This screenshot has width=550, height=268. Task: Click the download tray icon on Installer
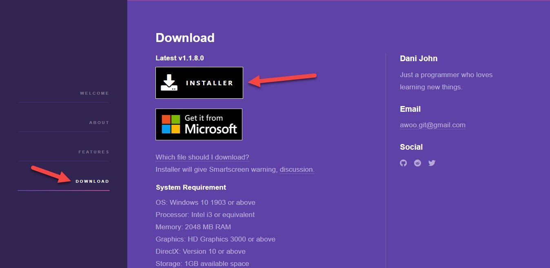coord(169,82)
